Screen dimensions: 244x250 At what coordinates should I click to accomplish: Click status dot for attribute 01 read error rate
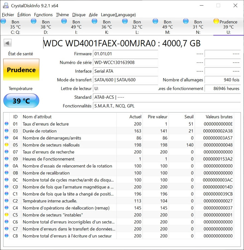tap(7, 123)
